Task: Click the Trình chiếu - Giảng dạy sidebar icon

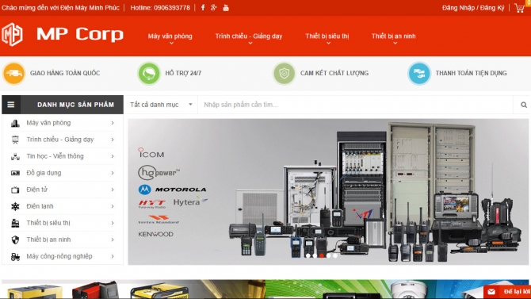Action: pos(15,140)
